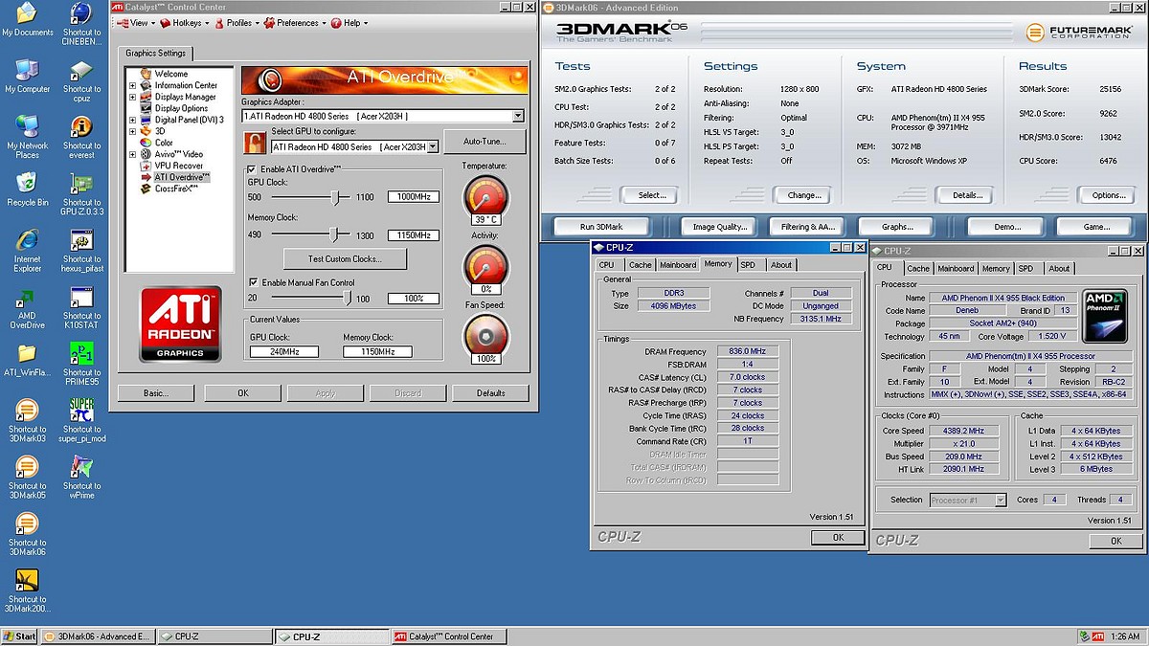The image size is (1149, 646).
Task: Open the Graphics Adapter dropdown list
Action: [x=518, y=116]
